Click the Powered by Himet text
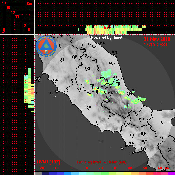The width and height of the screenshot is (175, 175). pyautogui.click(x=107, y=37)
